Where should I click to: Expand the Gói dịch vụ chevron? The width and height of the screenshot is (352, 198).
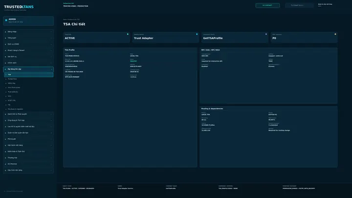(x=51, y=57)
